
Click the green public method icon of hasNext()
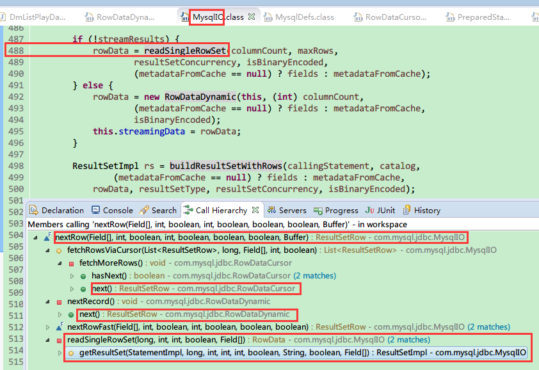(83, 277)
